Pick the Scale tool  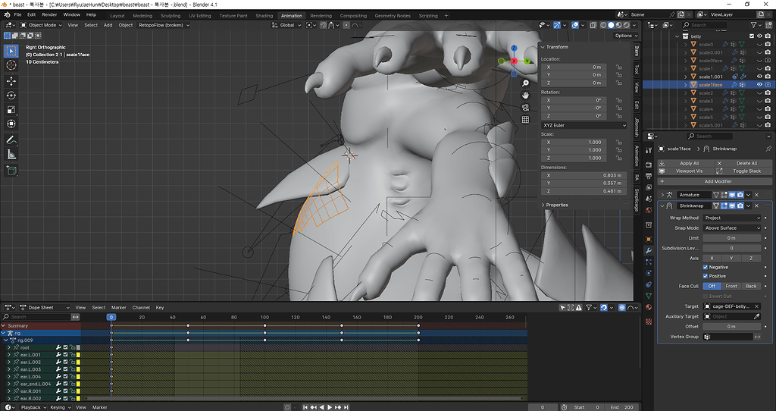[x=11, y=110]
